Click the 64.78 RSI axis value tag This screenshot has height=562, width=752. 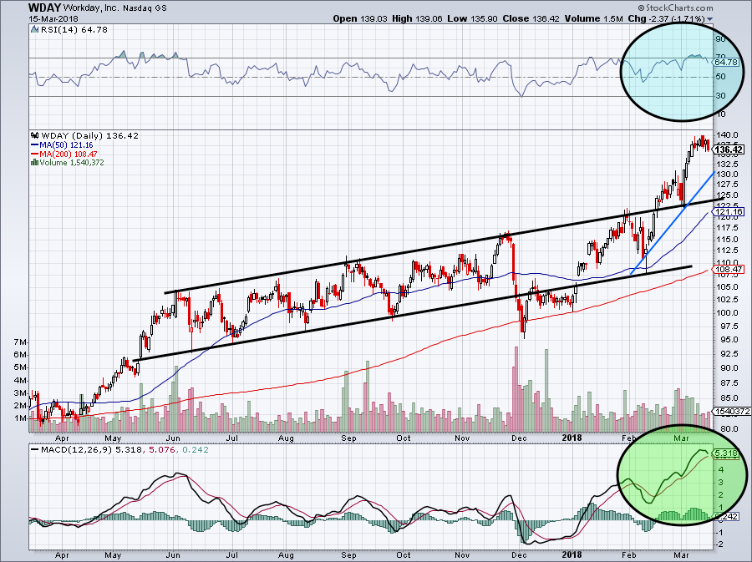(x=725, y=63)
